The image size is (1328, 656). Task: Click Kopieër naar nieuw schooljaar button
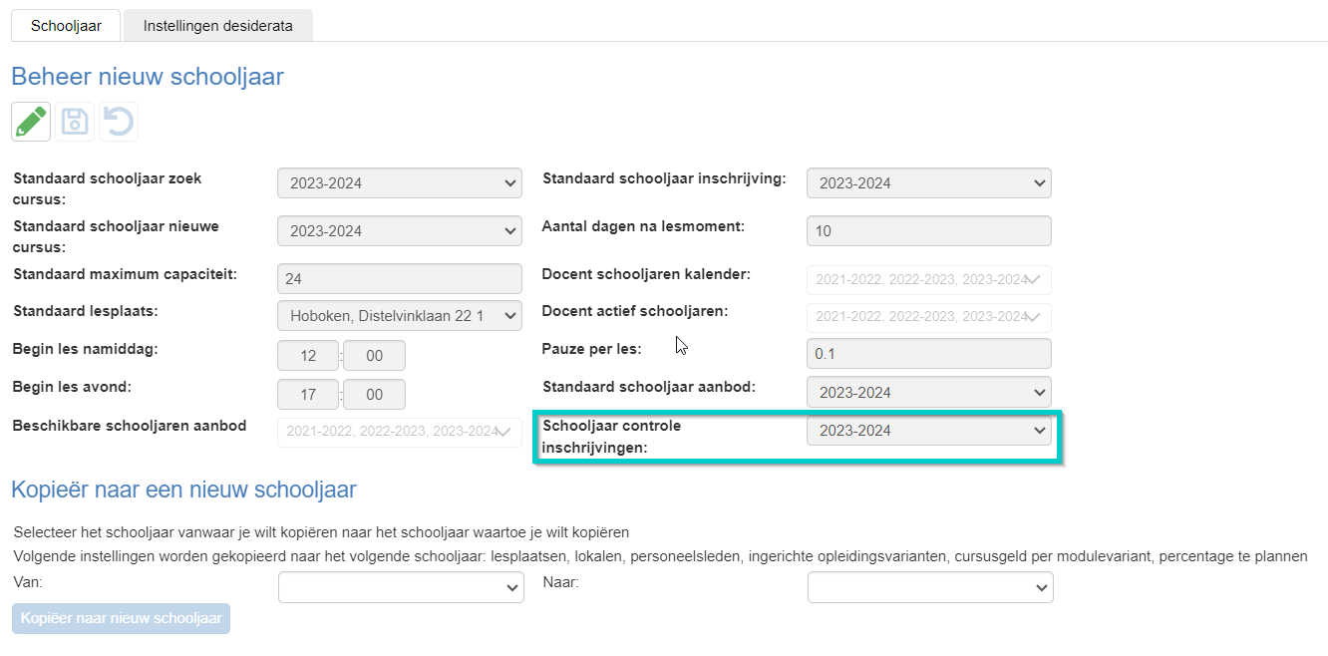[121, 618]
